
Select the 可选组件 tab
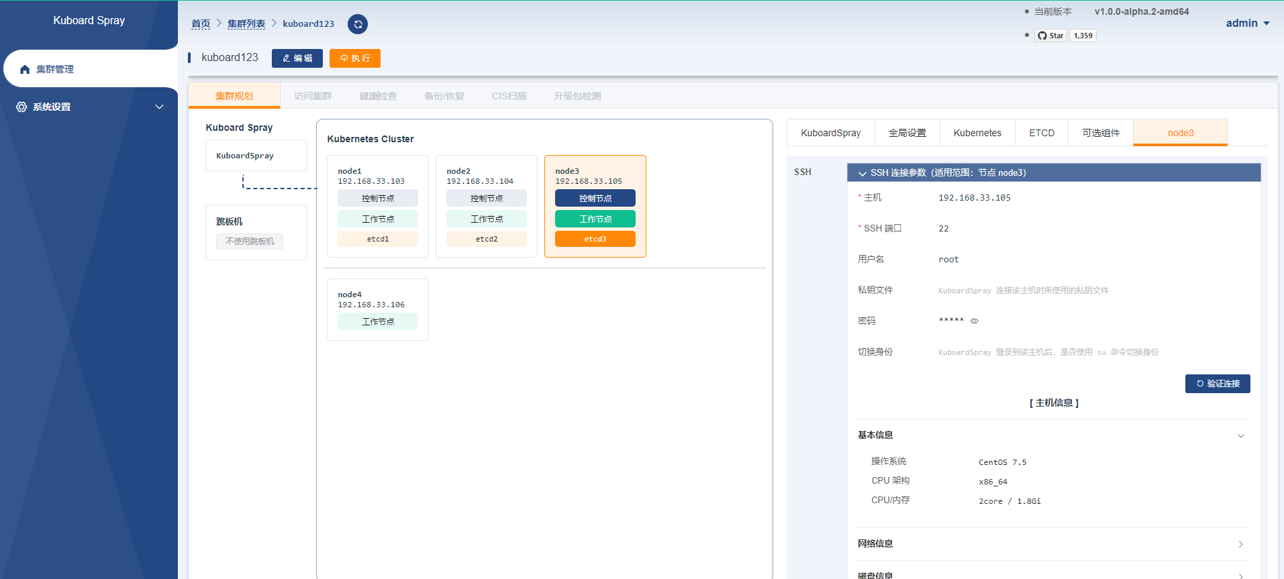[x=1101, y=133]
